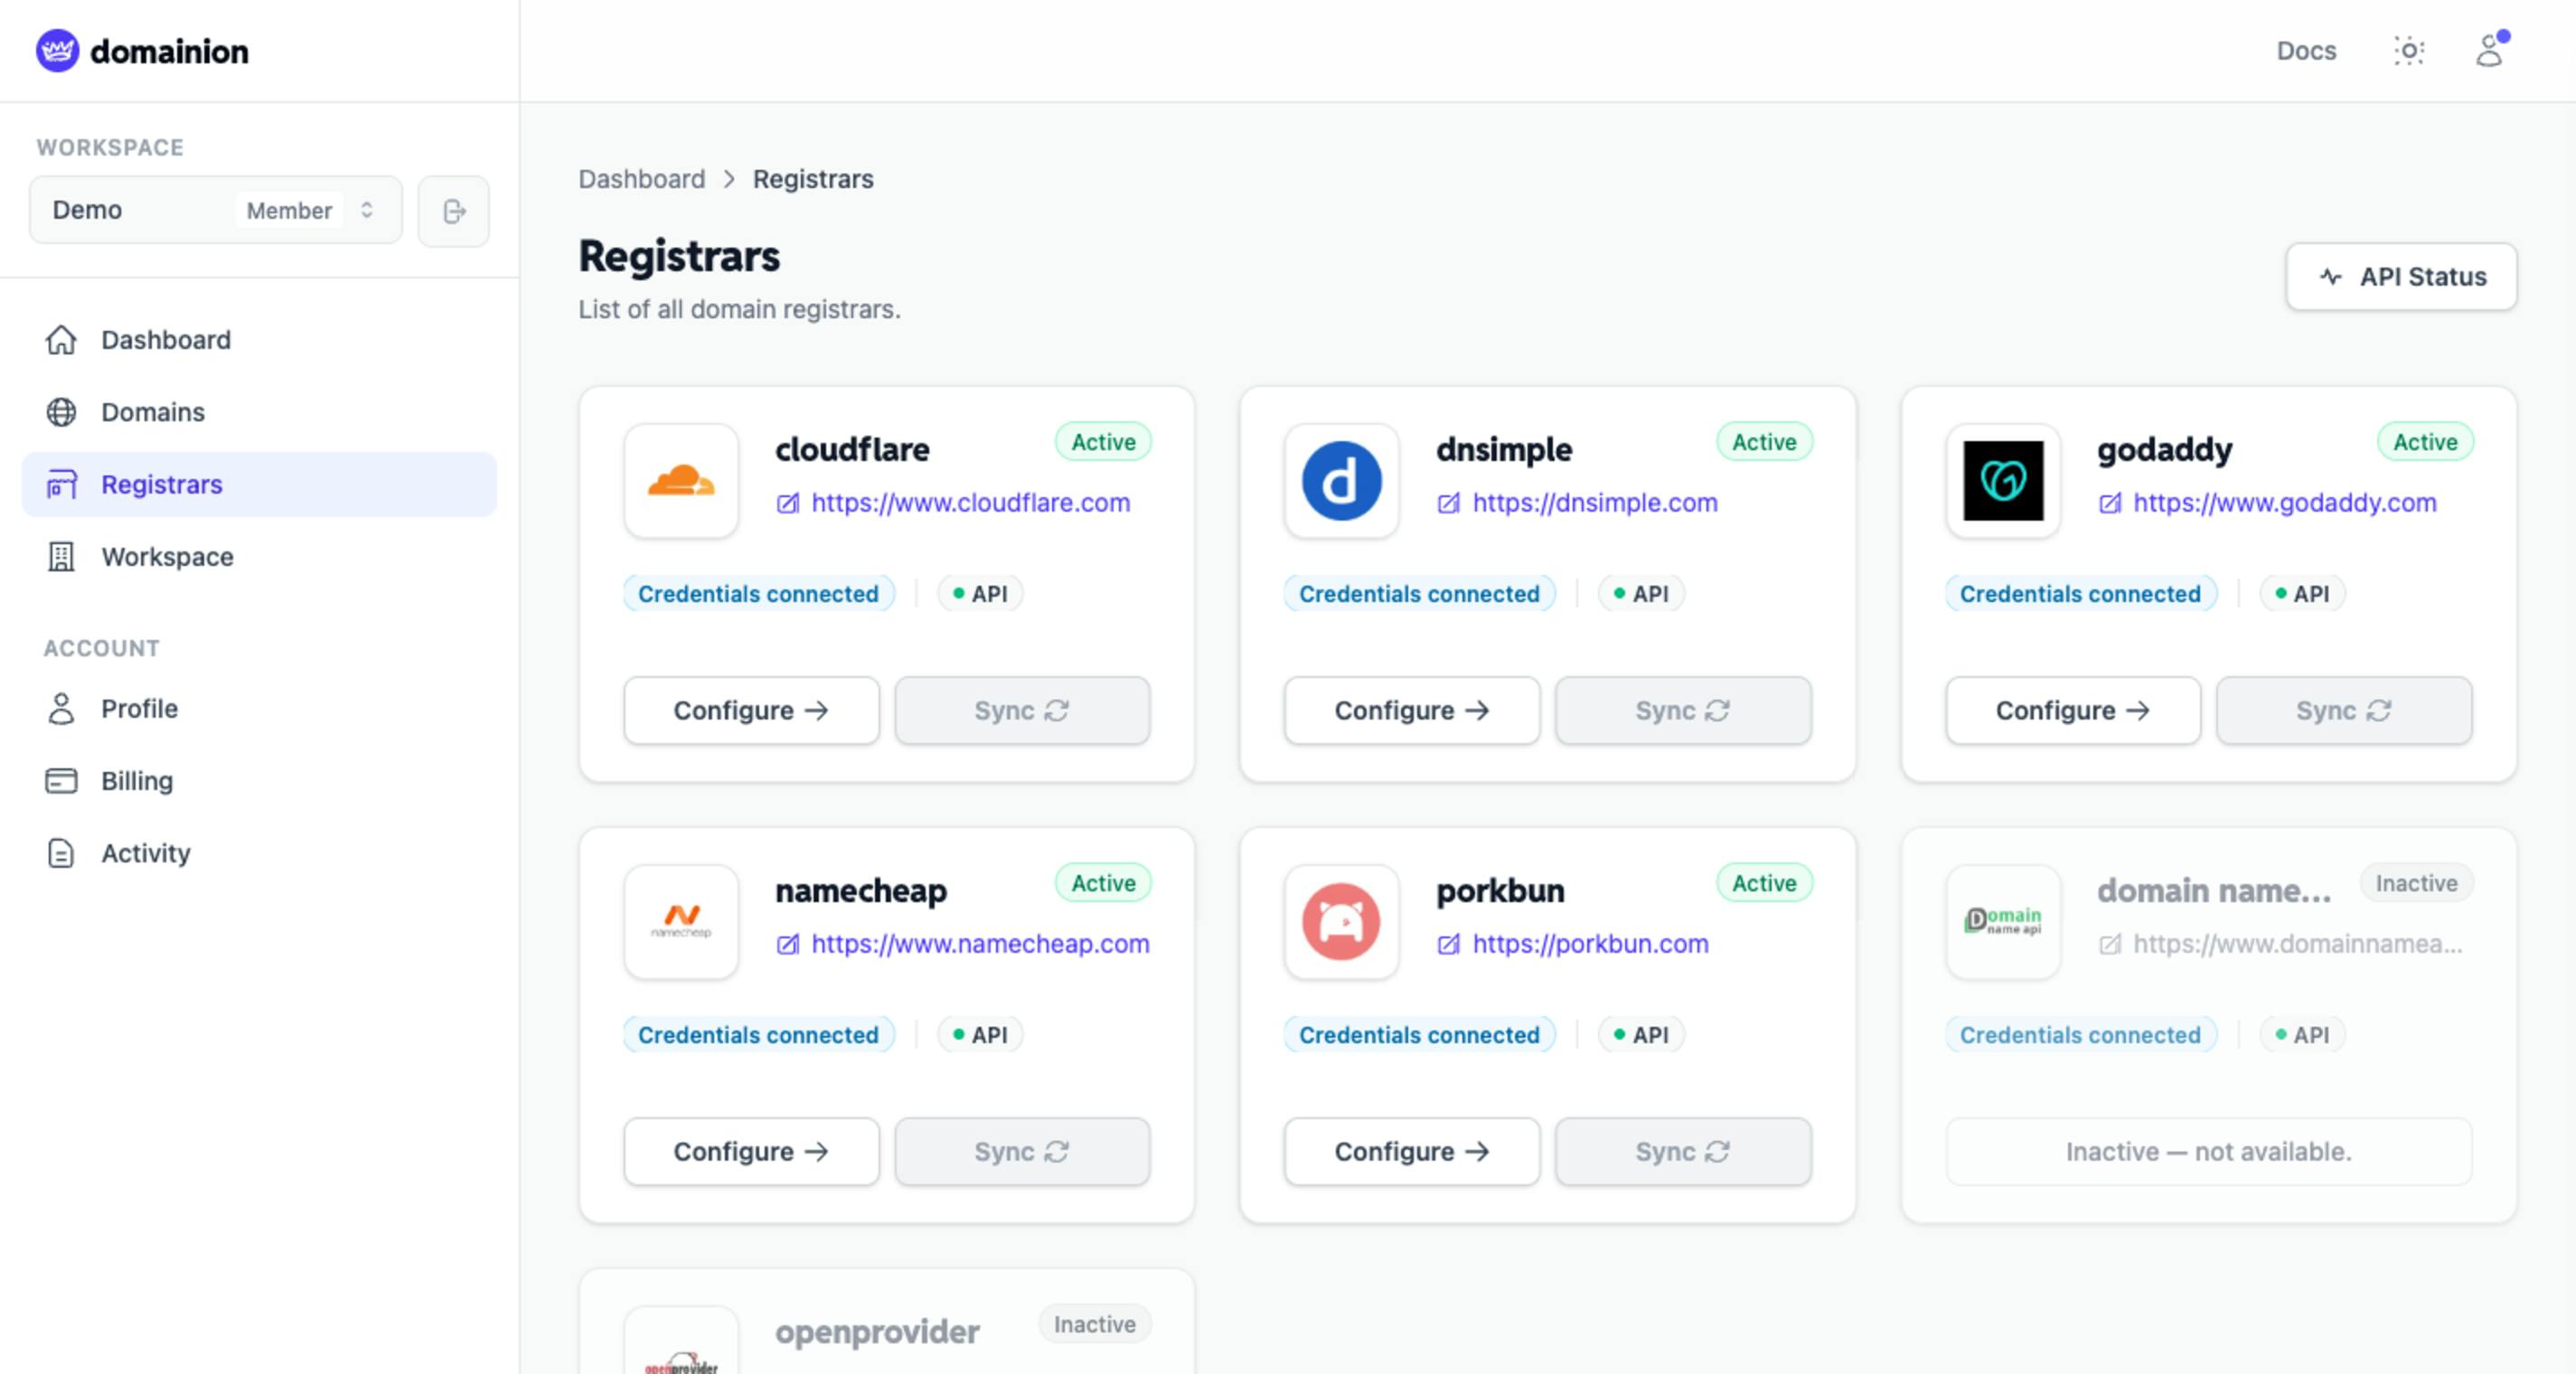Click Sync on the namecheap card
Viewport: 2576px width, 1374px height.
tap(1022, 1152)
